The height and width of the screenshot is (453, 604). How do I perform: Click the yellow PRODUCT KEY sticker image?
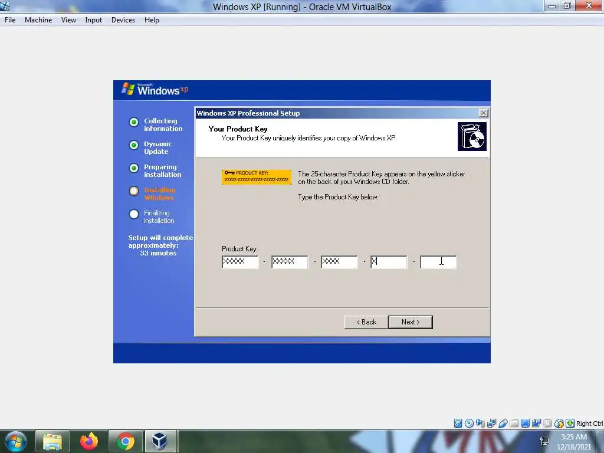[257, 177]
